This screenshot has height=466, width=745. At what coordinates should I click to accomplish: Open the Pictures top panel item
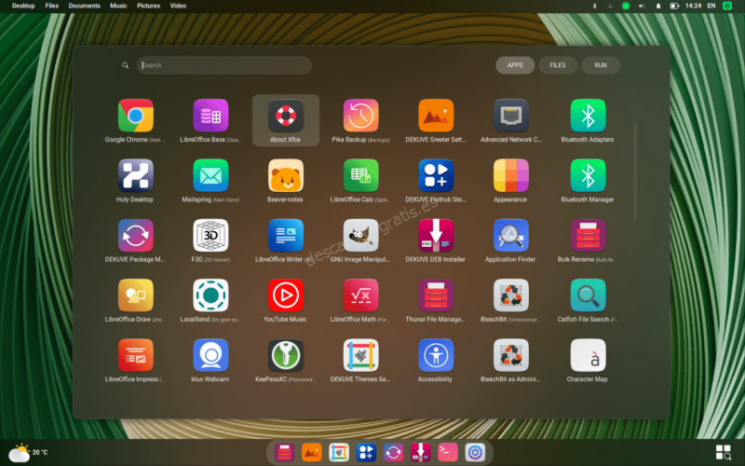click(148, 6)
